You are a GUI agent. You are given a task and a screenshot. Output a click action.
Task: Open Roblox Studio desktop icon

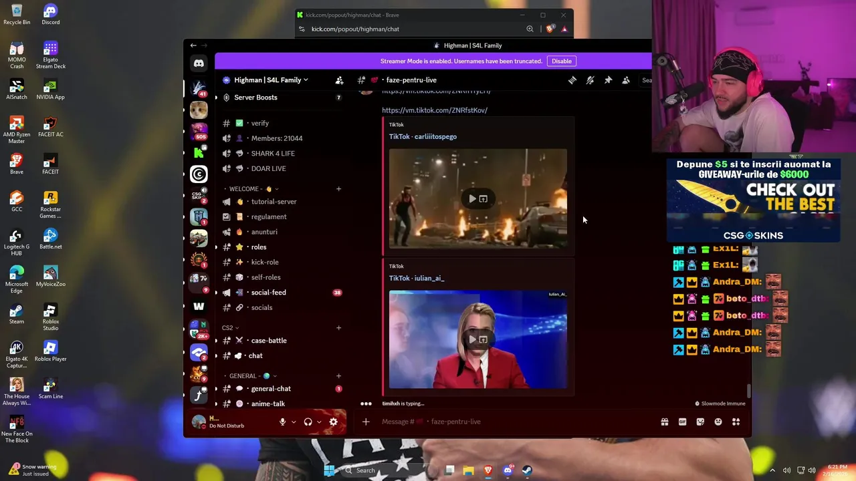[50, 317]
